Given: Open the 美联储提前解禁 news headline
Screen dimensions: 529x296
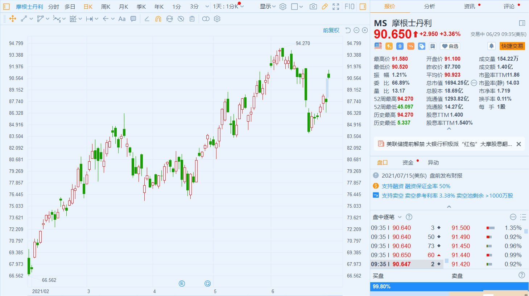Looking at the screenshot, I should (449, 144).
